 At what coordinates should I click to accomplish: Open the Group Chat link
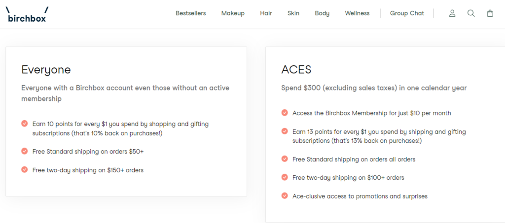407,13
